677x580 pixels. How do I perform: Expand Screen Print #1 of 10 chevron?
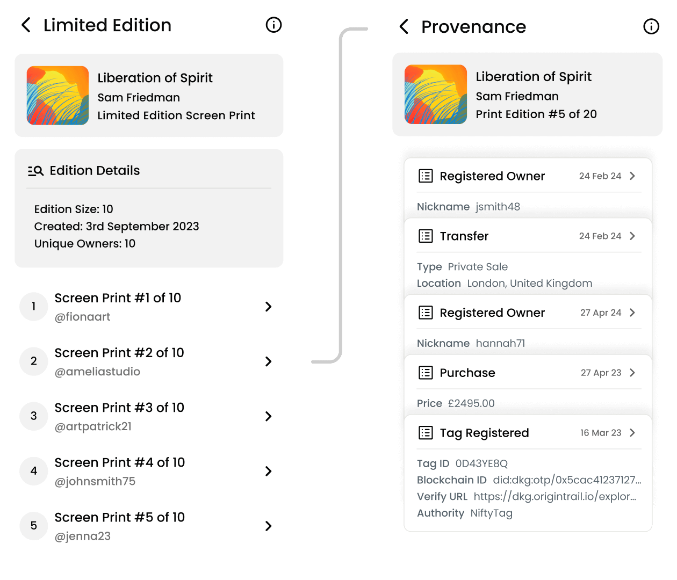pyautogui.click(x=269, y=307)
